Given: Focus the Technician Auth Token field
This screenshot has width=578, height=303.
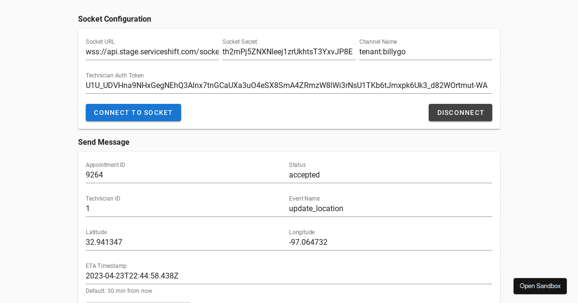Looking at the screenshot, I should 289,86.
